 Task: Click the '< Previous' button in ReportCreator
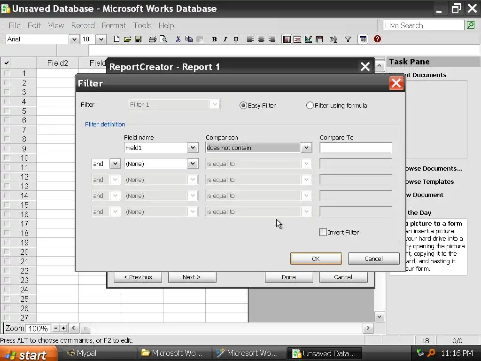coord(138,277)
